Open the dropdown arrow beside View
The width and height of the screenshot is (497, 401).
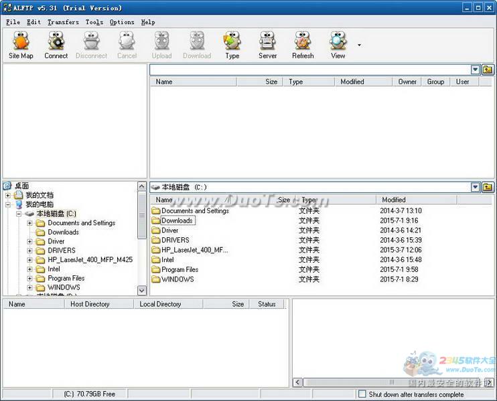point(359,45)
